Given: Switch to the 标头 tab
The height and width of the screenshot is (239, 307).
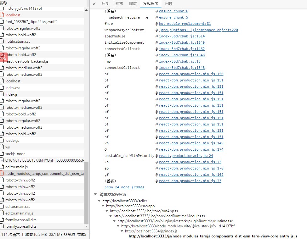Looking at the screenshot, I should point(105,4).
